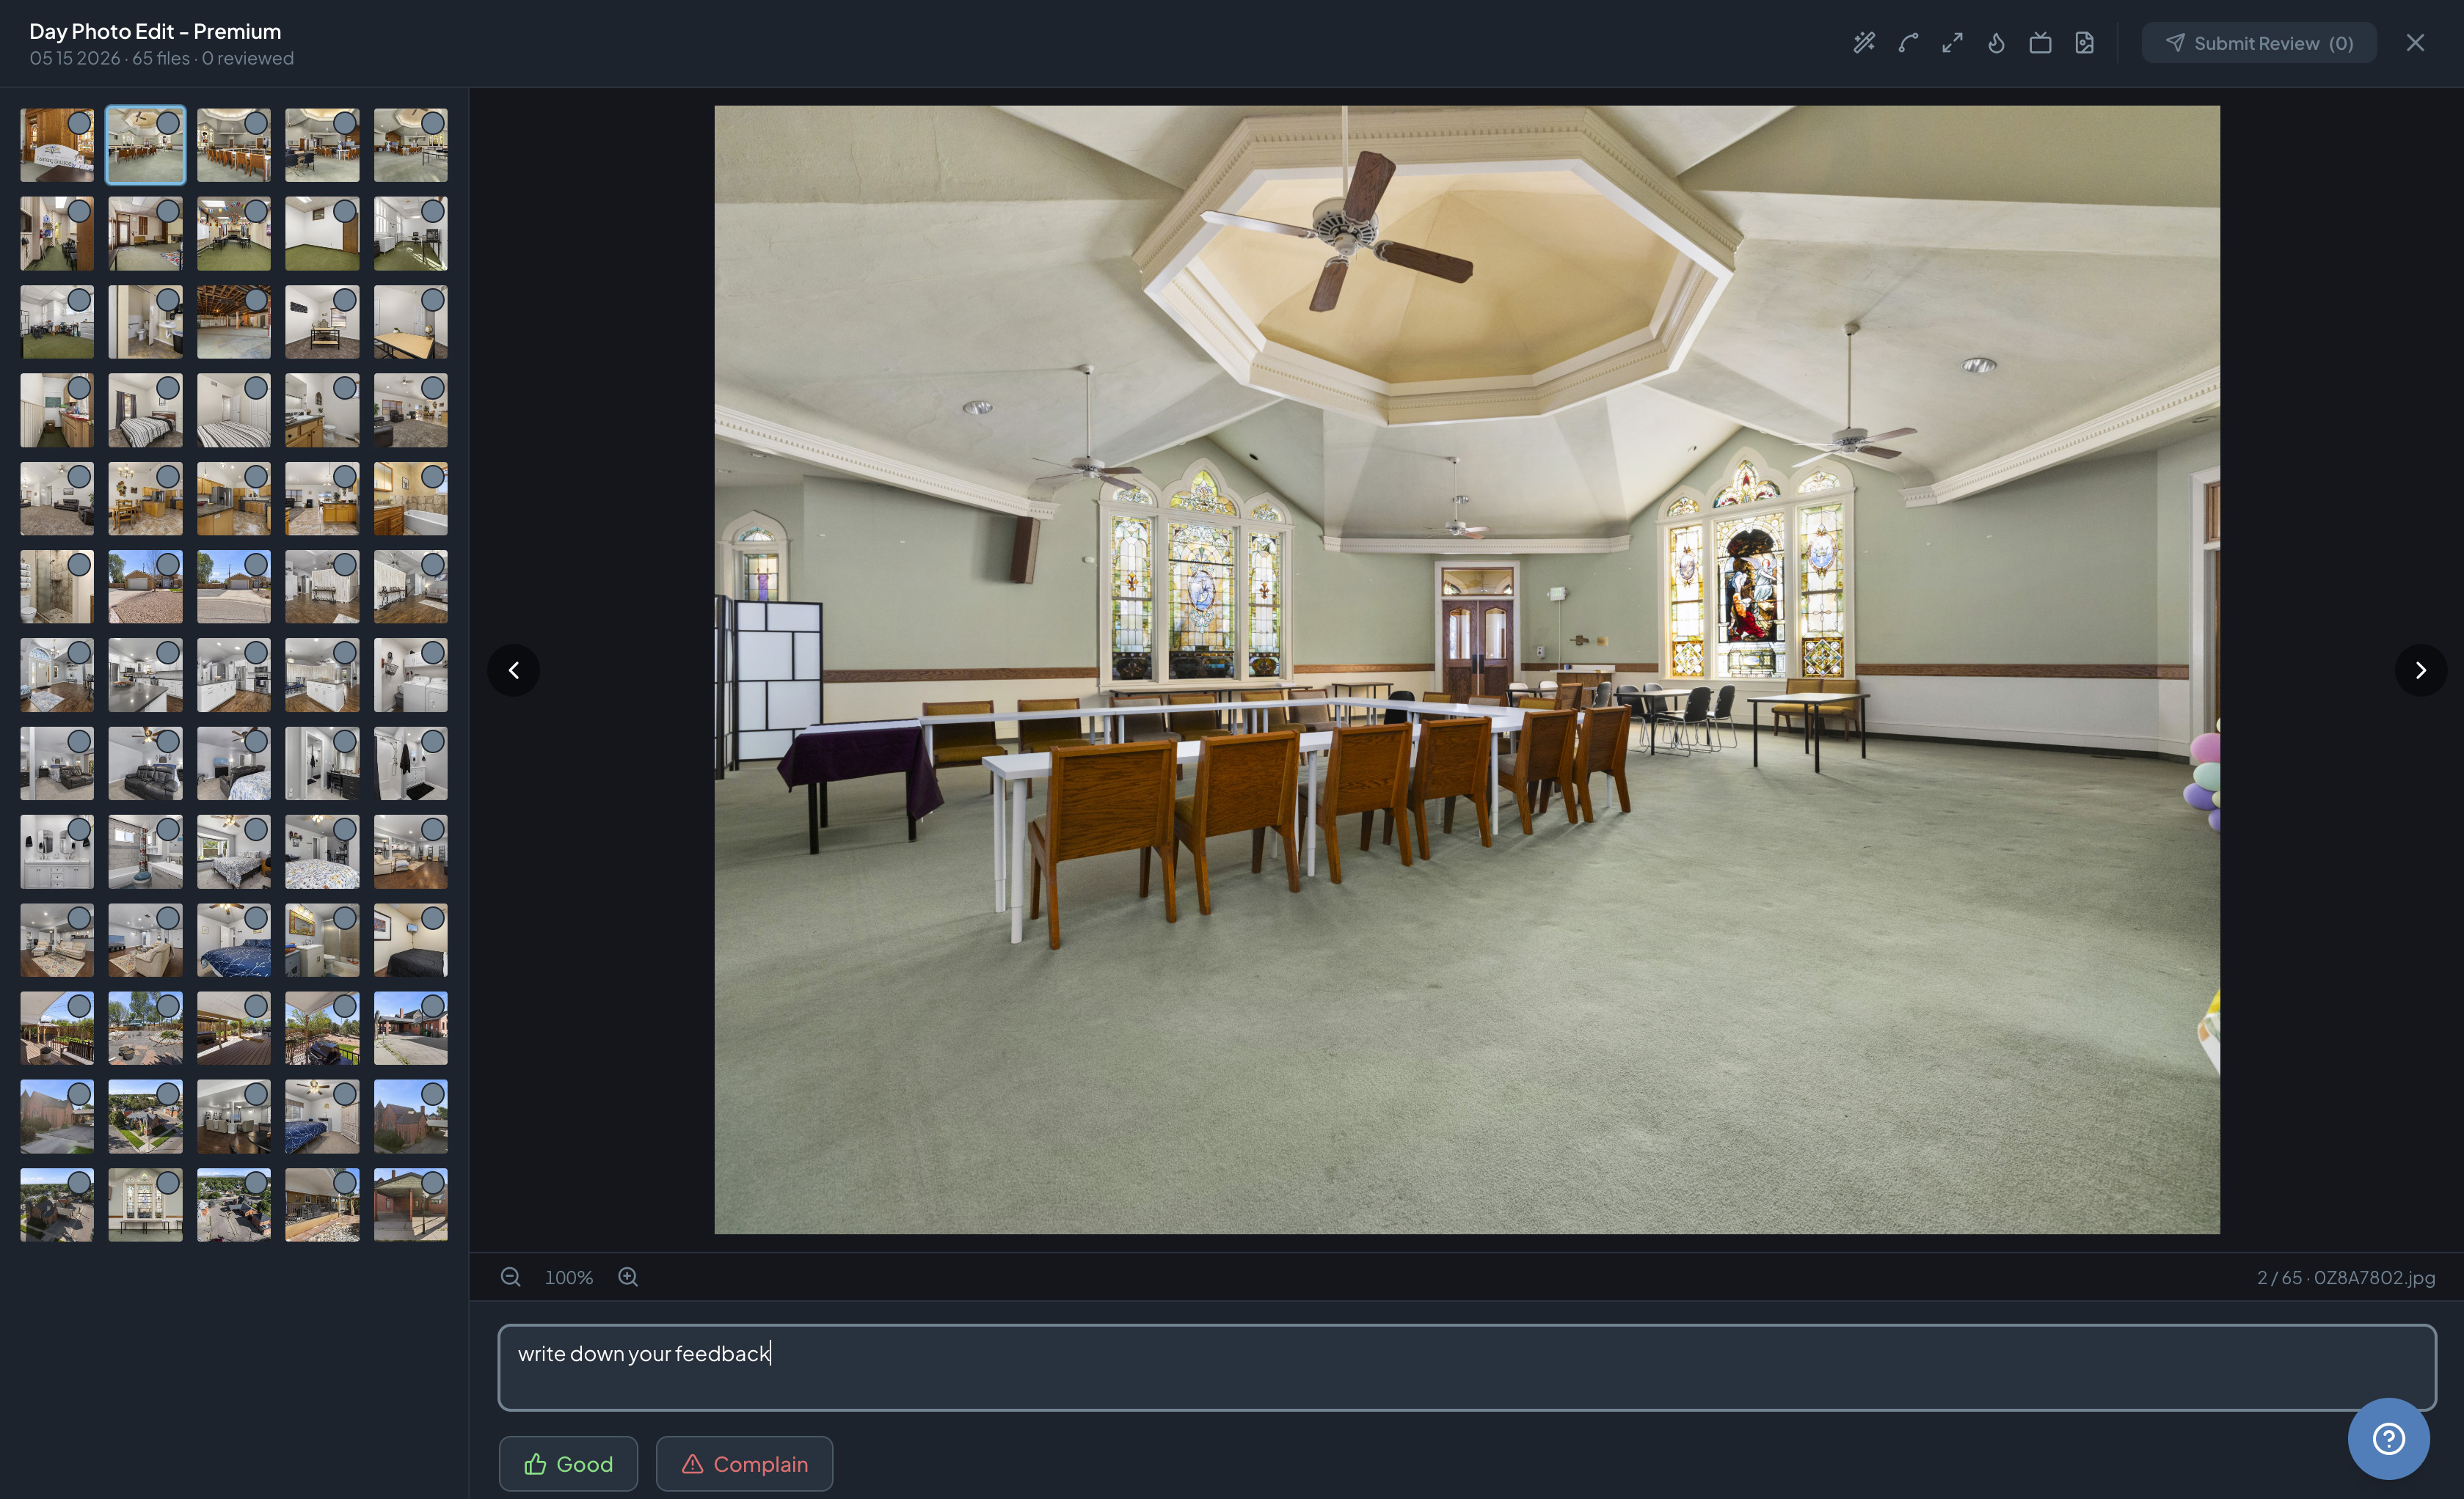Screen dimensions: 2464x1499
Task: Zoom in with the plus magnifier
Action: click(x=628, y=1277)
